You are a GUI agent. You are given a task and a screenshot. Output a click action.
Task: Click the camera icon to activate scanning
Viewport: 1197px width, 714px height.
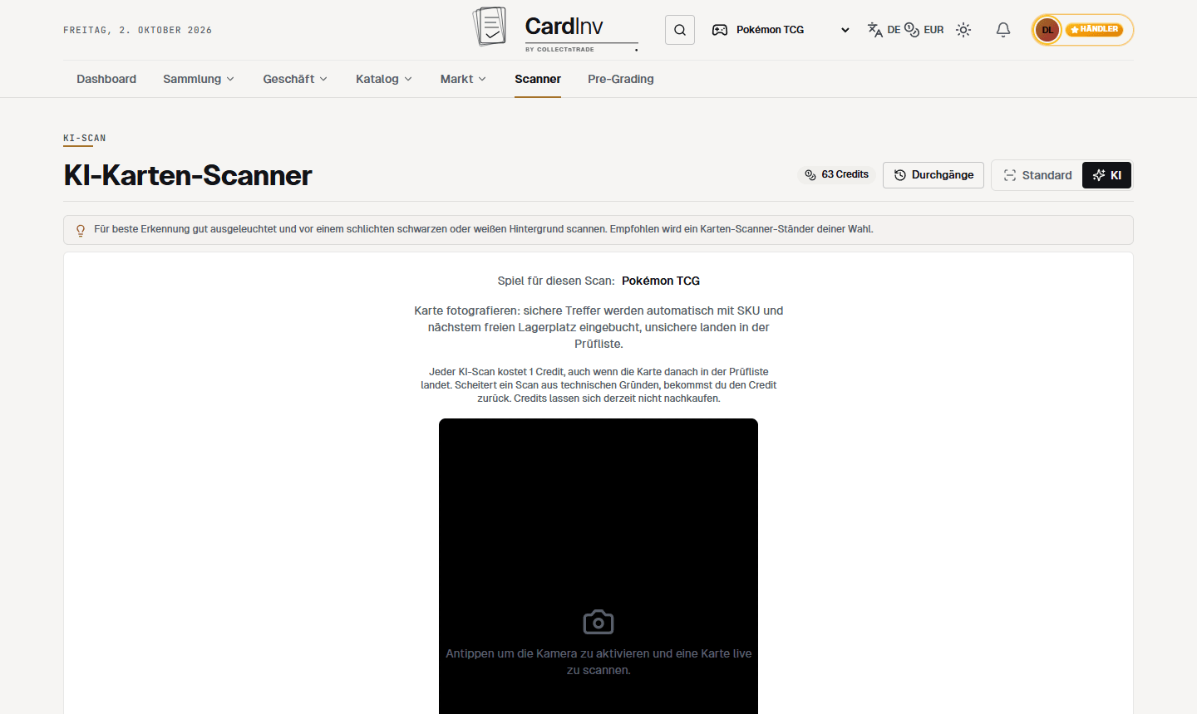coord(598,622)
